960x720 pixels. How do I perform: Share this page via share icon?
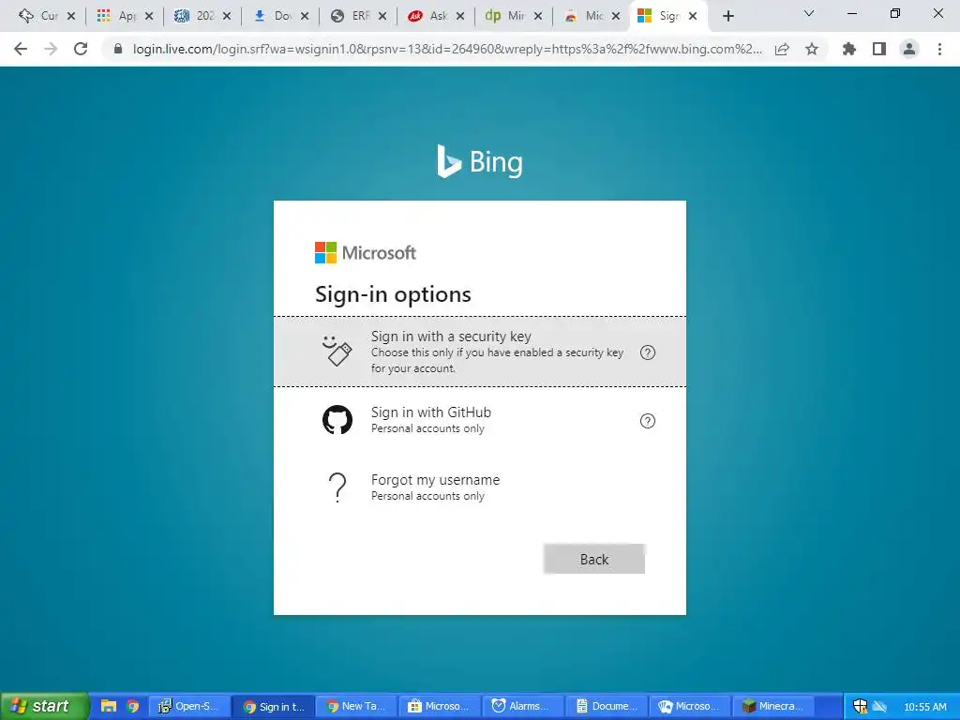(782, 49)
